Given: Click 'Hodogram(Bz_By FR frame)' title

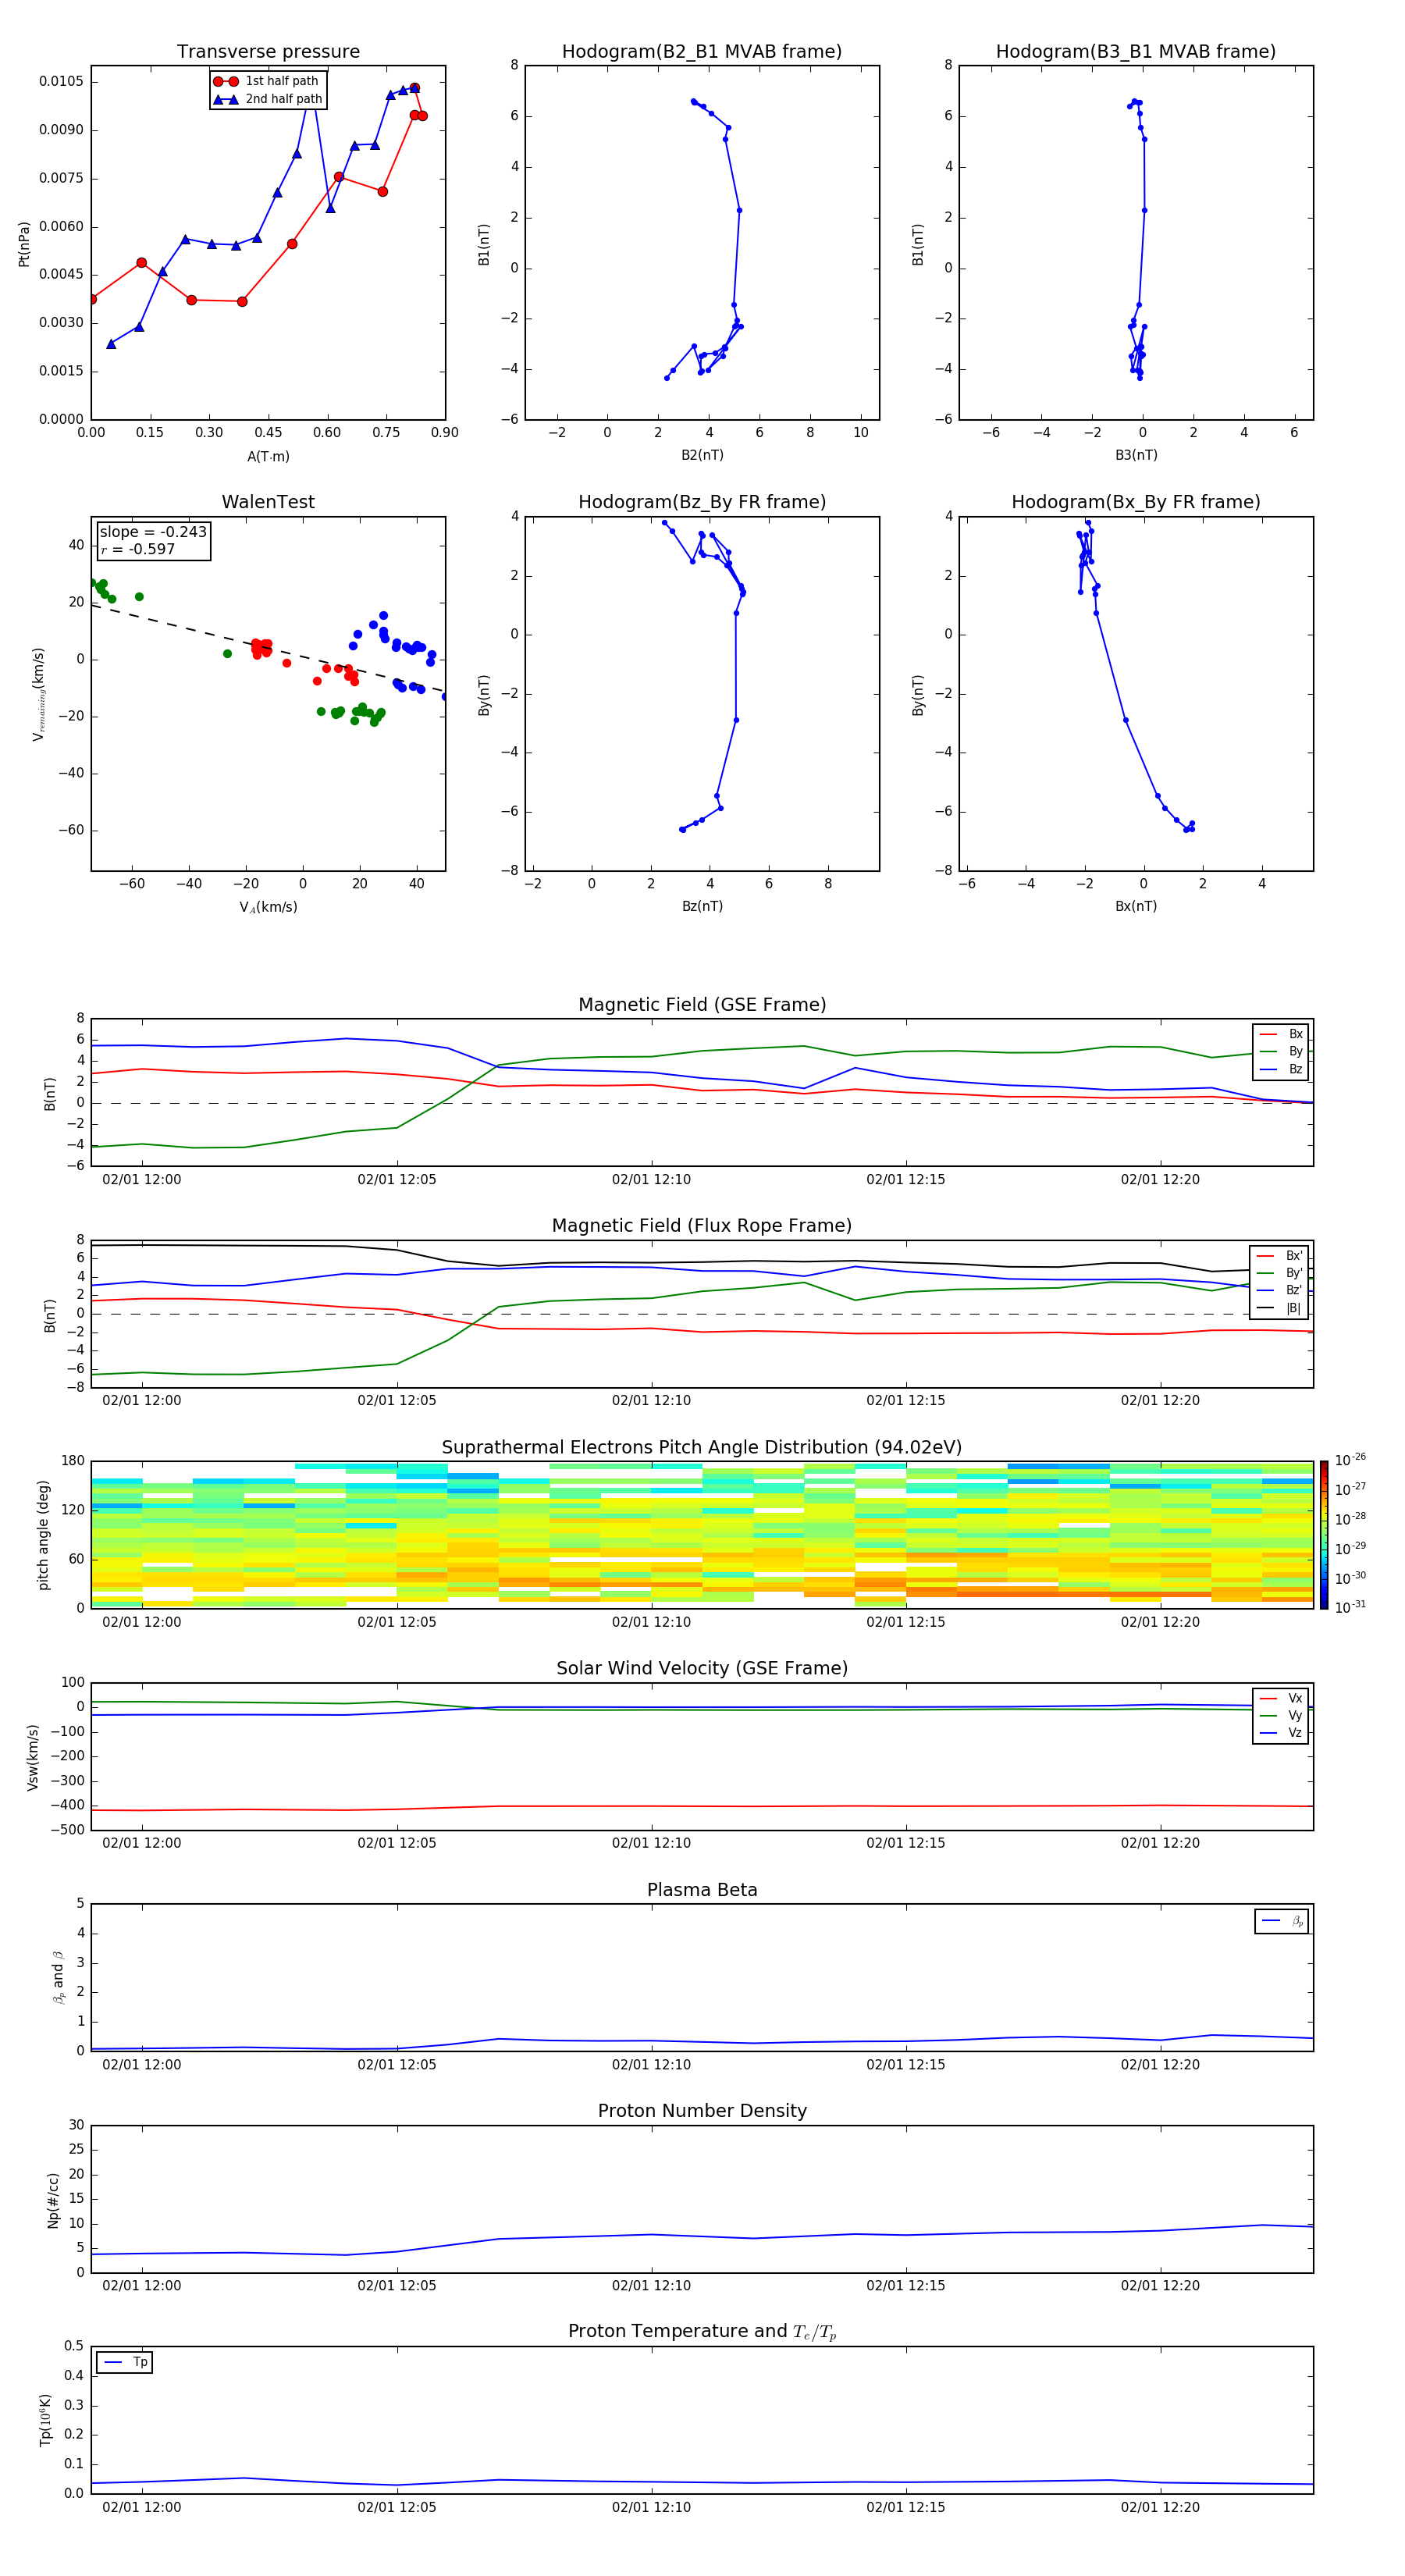Looking at the screenshot, I should 702,502.
